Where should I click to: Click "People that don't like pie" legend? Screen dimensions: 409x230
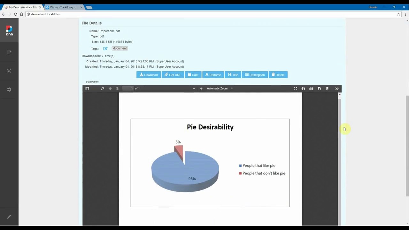[x=262, y=173]
